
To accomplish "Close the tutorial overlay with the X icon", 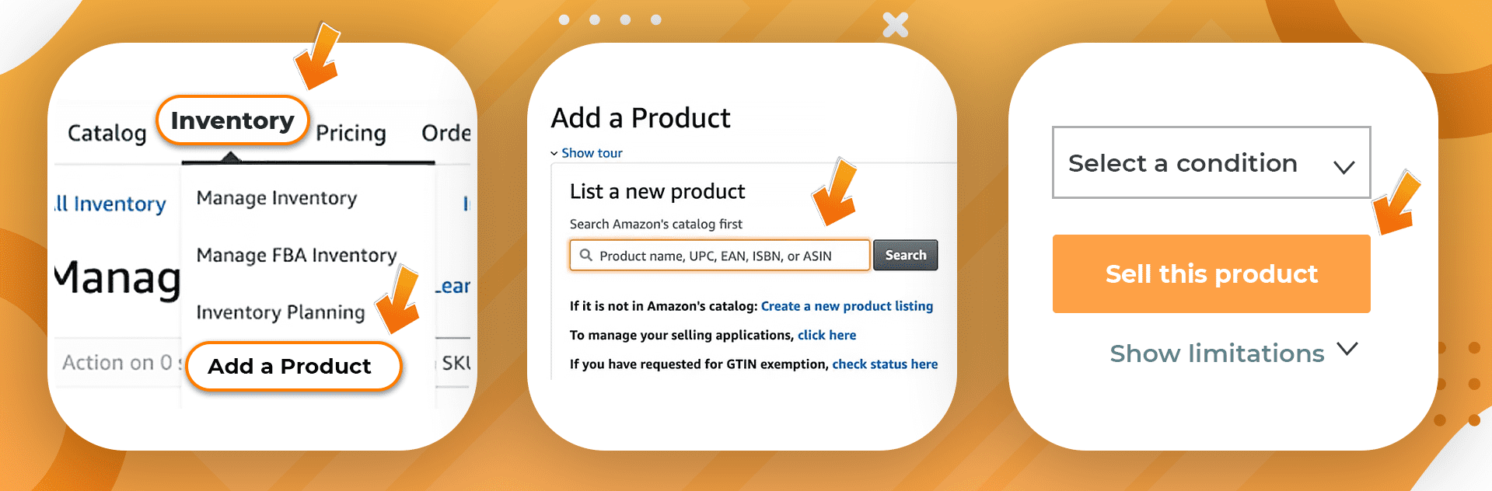I will point(894,24).
